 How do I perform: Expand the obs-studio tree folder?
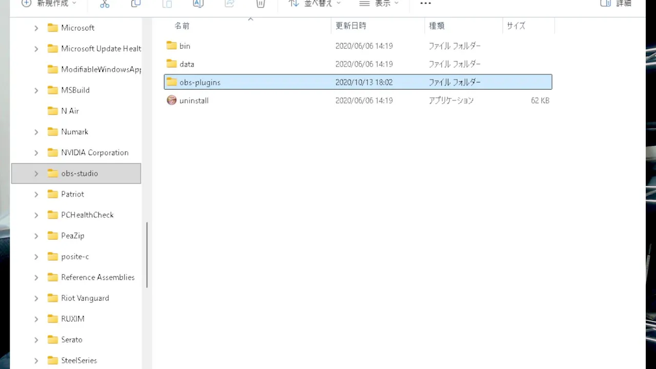36,174
